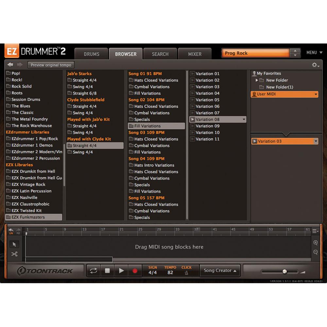Open the User MIDI dropdown arrow
327x327 pixels.
(x=316, y=94)
